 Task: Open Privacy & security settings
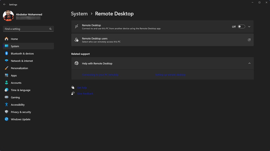pyautogui.click(x=28, y=112)
